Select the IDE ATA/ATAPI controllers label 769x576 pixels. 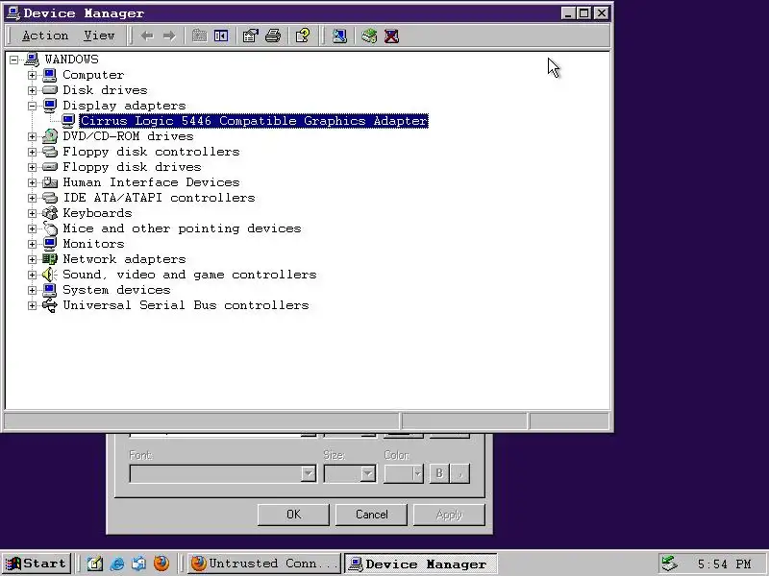pyautogui.click(x=159, y=198)
